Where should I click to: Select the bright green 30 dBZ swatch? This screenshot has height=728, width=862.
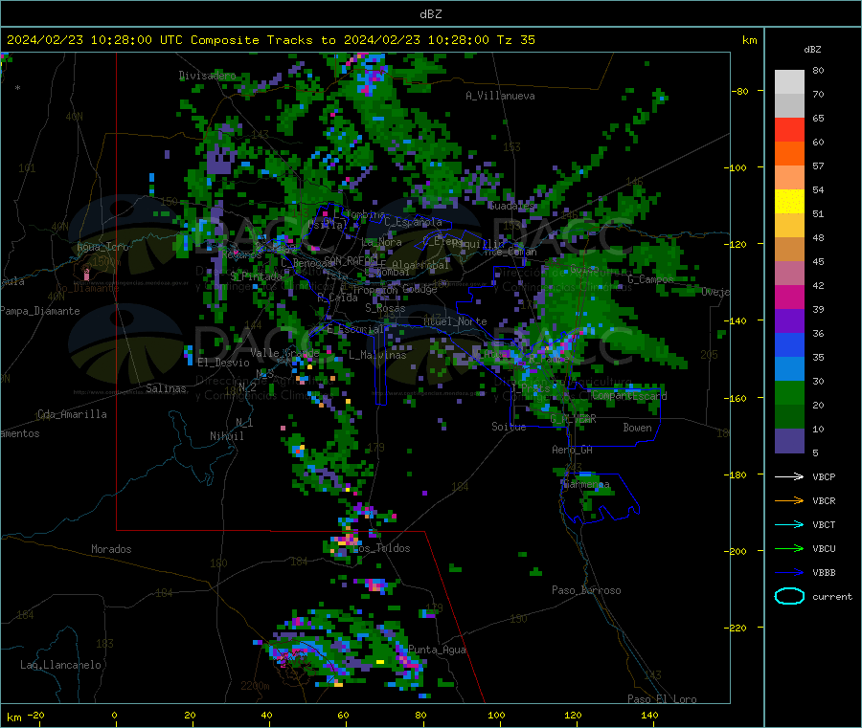tap(789, 392)
